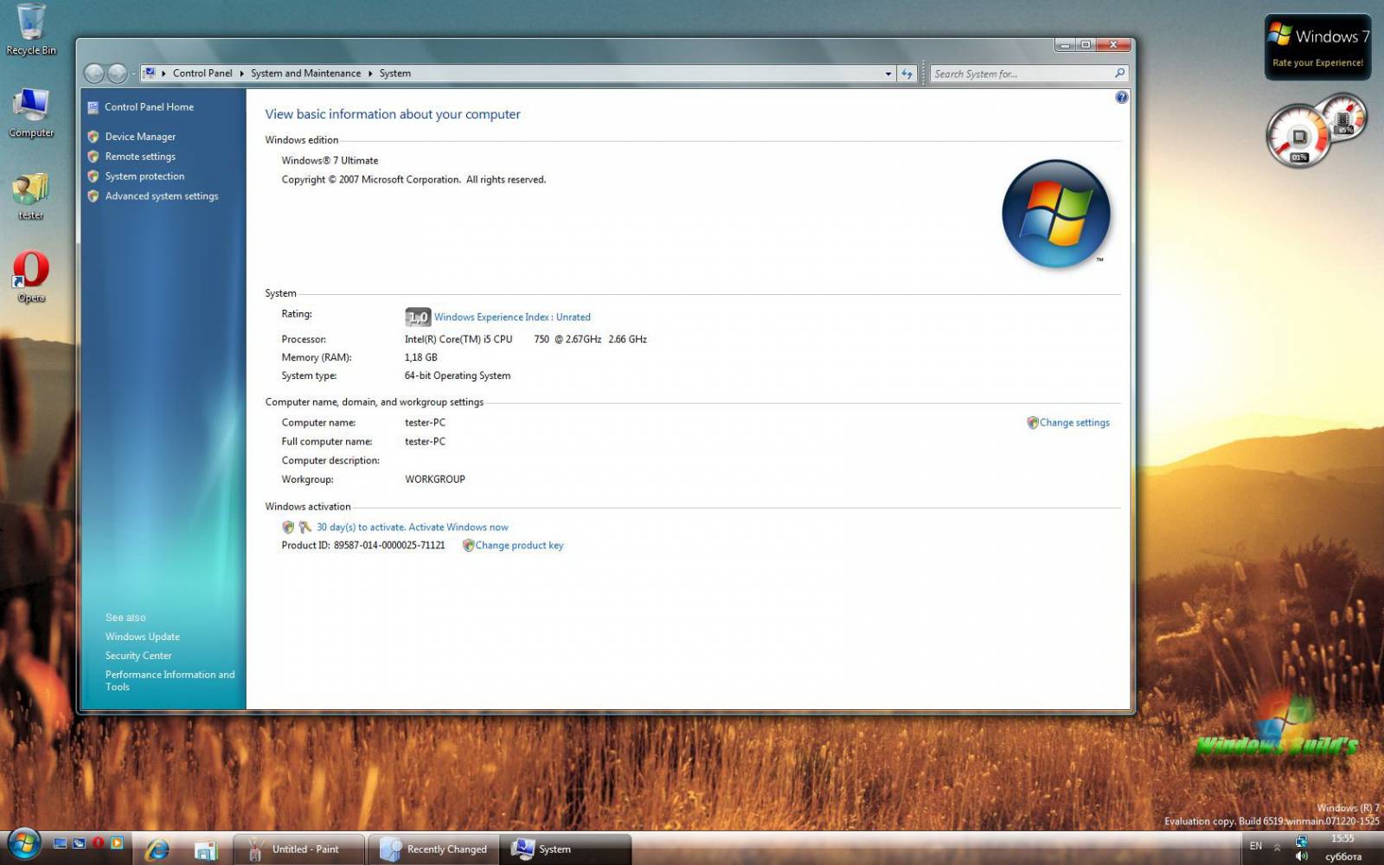Open recent pages dropdown next to Forward
The image size is (1384, 865).
(132, 74)
